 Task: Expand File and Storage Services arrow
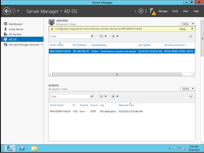[42, 45]
